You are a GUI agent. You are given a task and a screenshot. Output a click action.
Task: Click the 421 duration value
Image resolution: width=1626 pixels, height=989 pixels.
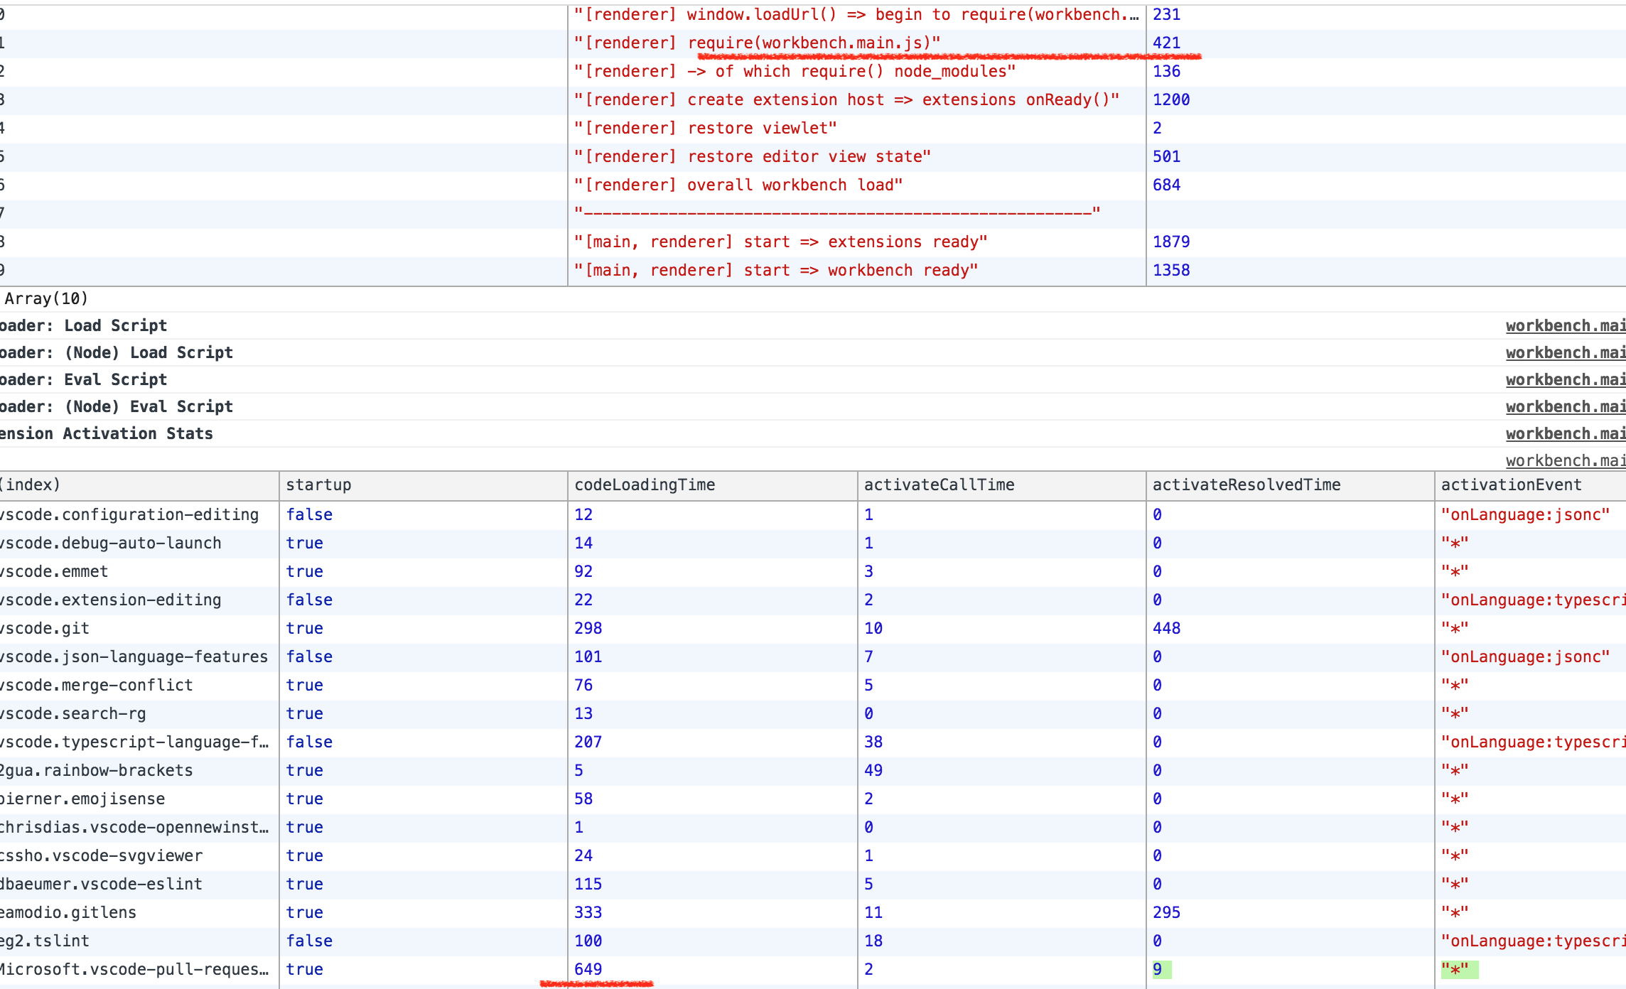(1167, 43)
